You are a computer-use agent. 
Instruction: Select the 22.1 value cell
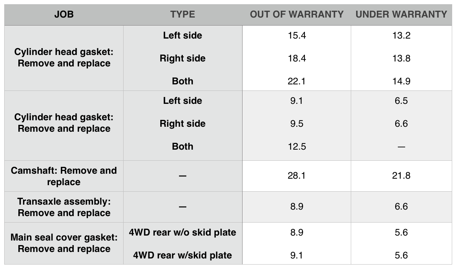pyautogui.click(x=296, y=81)
